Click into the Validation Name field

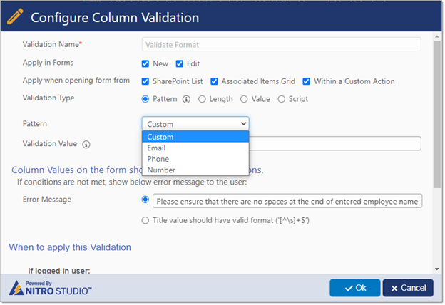pyautogui.click(x=281, y=44)
